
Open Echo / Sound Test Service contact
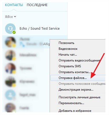[35, 29]
